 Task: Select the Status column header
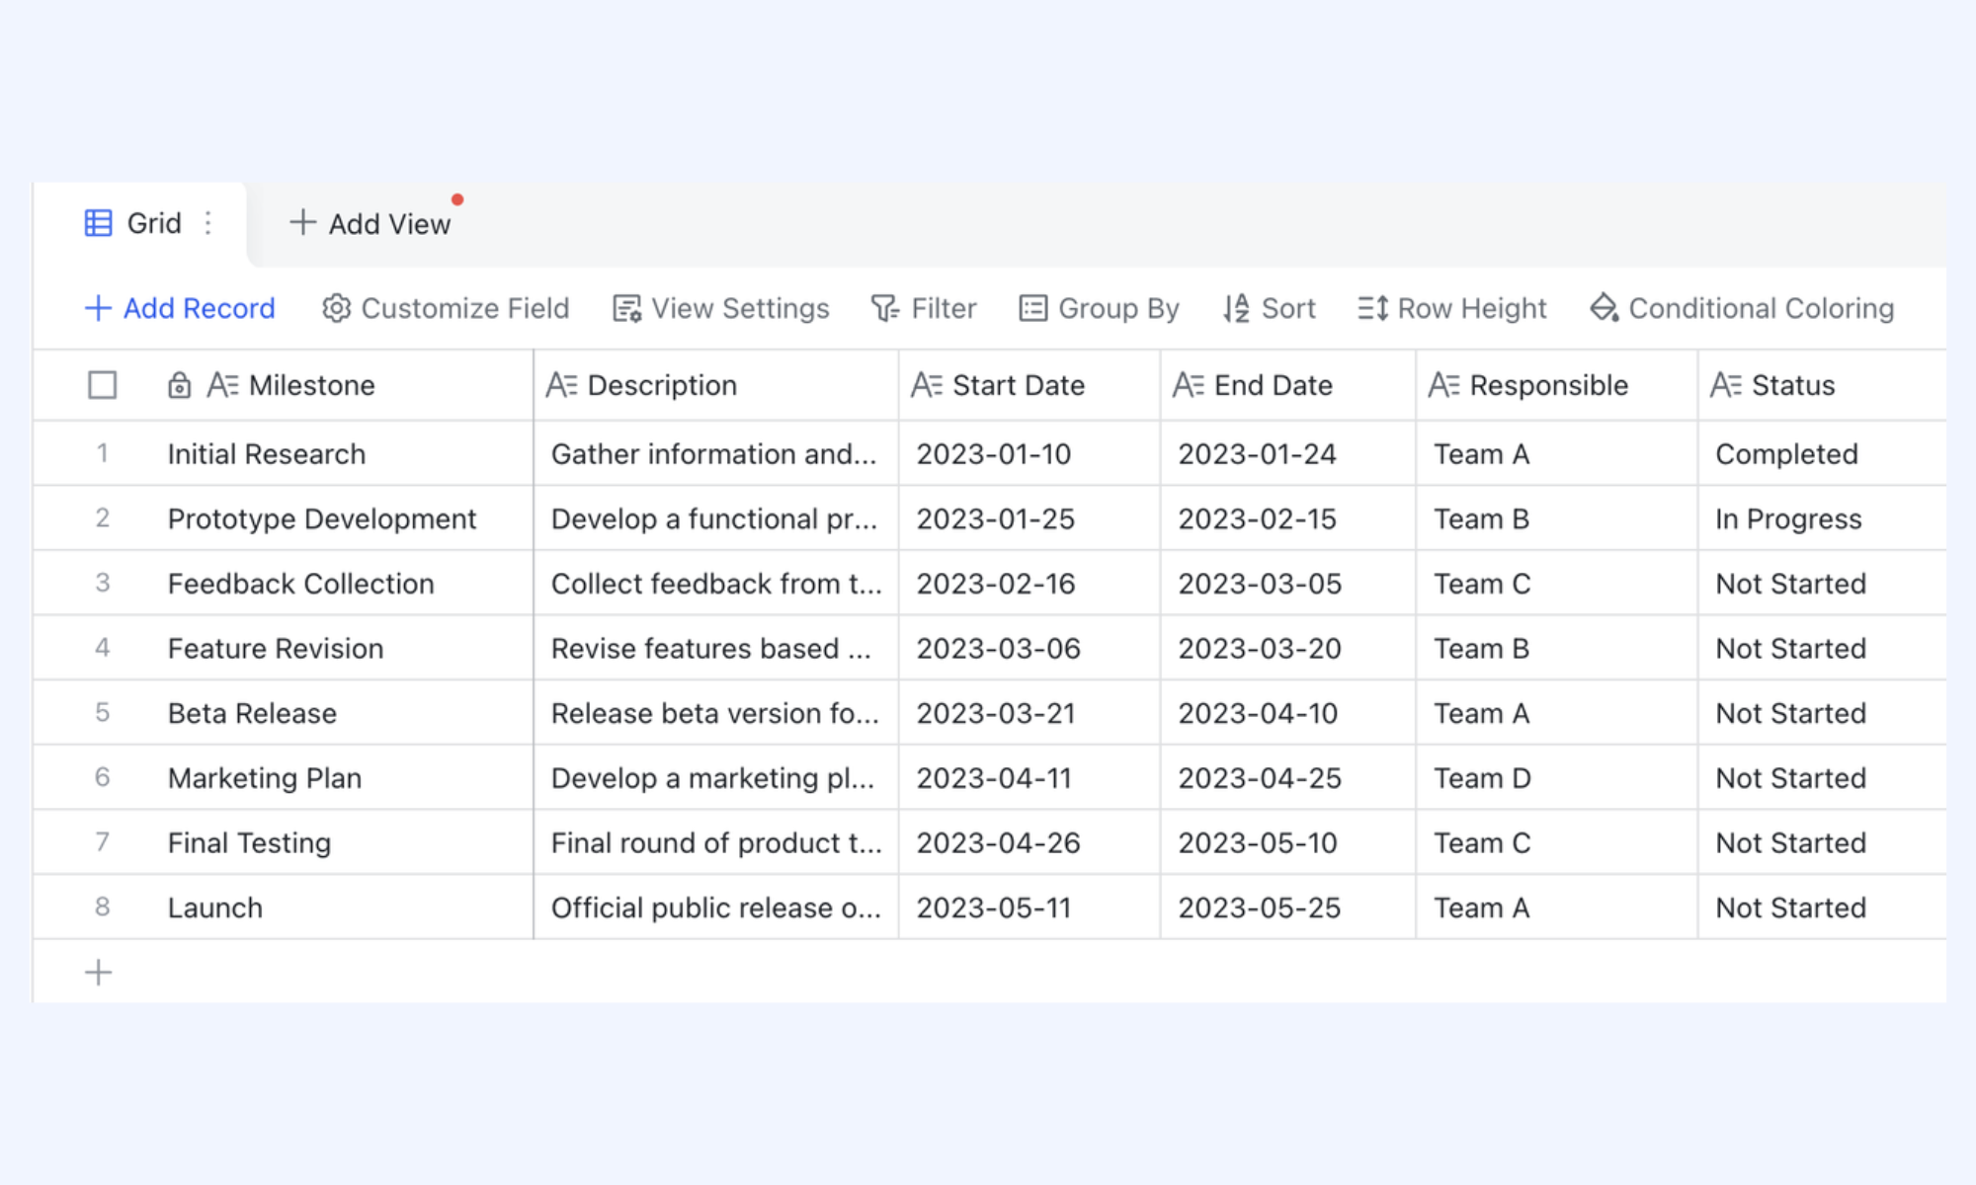(1823, 385)
